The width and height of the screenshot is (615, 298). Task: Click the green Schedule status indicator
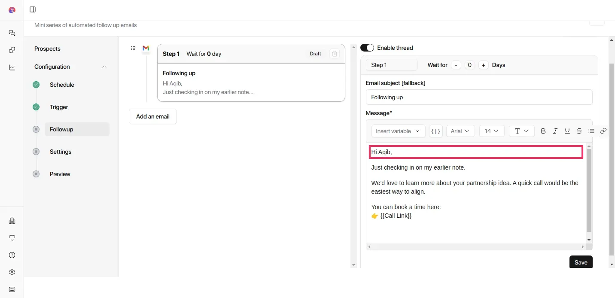[36, 85]
